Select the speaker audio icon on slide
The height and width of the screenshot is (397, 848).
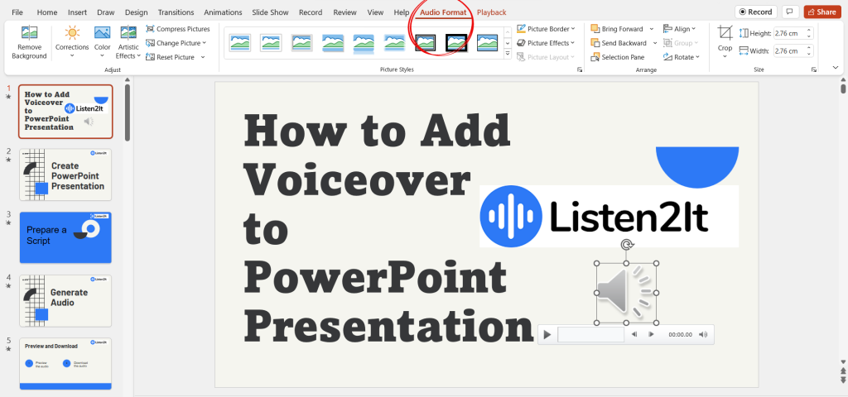coord(626,294)
